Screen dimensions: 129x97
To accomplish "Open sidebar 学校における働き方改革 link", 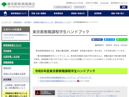I will (14, 74).
